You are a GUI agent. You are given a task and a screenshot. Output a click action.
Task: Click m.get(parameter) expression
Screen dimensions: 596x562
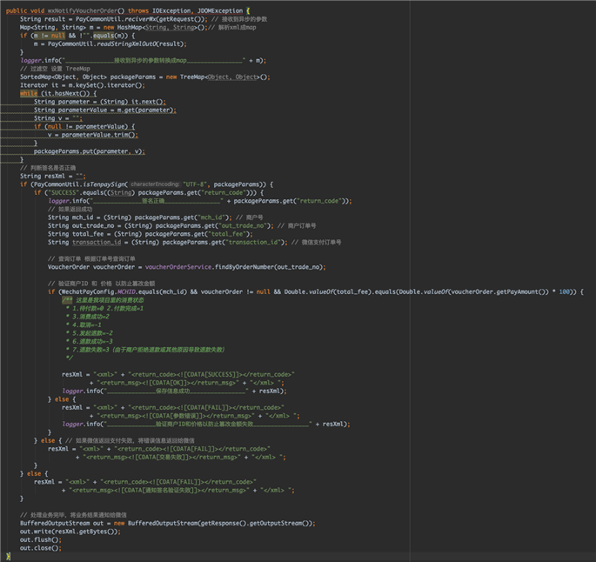144,110
